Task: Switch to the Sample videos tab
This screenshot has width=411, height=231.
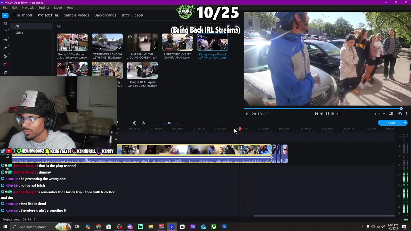Action: (x=76, y=15)
